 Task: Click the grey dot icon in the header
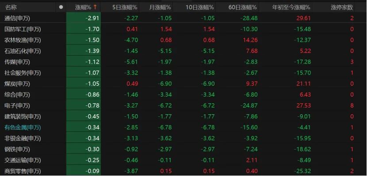61,7
